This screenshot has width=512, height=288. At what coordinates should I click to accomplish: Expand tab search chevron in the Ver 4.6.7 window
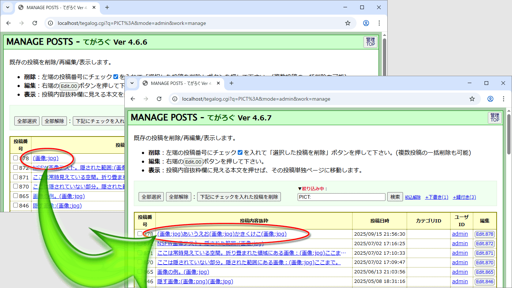click(132, 83)
